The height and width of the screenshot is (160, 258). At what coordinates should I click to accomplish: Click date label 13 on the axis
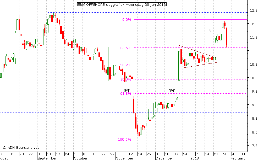[x=12, y=154]
